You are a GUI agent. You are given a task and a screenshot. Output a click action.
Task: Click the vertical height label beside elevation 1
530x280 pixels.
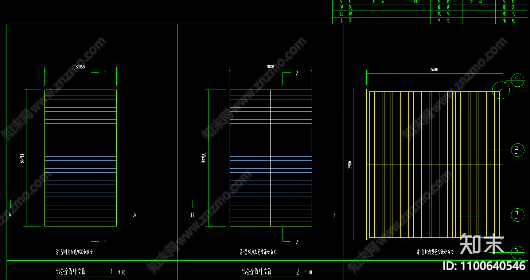pos(22,158)
